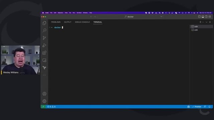This screenshot has width=214, height=120.
Task: Open the Apple menu
Action: (43, 13)
